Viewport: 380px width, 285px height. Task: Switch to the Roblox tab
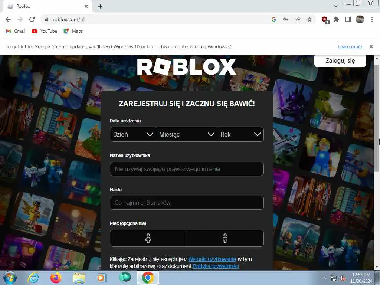point(46,7)
